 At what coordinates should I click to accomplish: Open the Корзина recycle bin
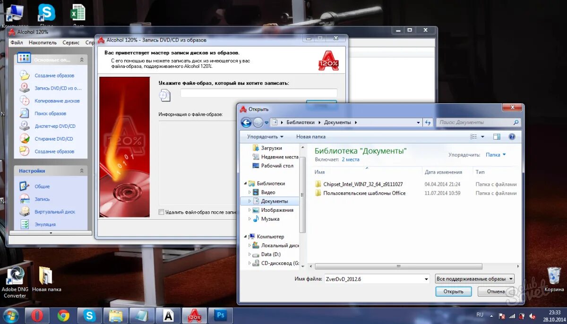(x=554, y=279)
